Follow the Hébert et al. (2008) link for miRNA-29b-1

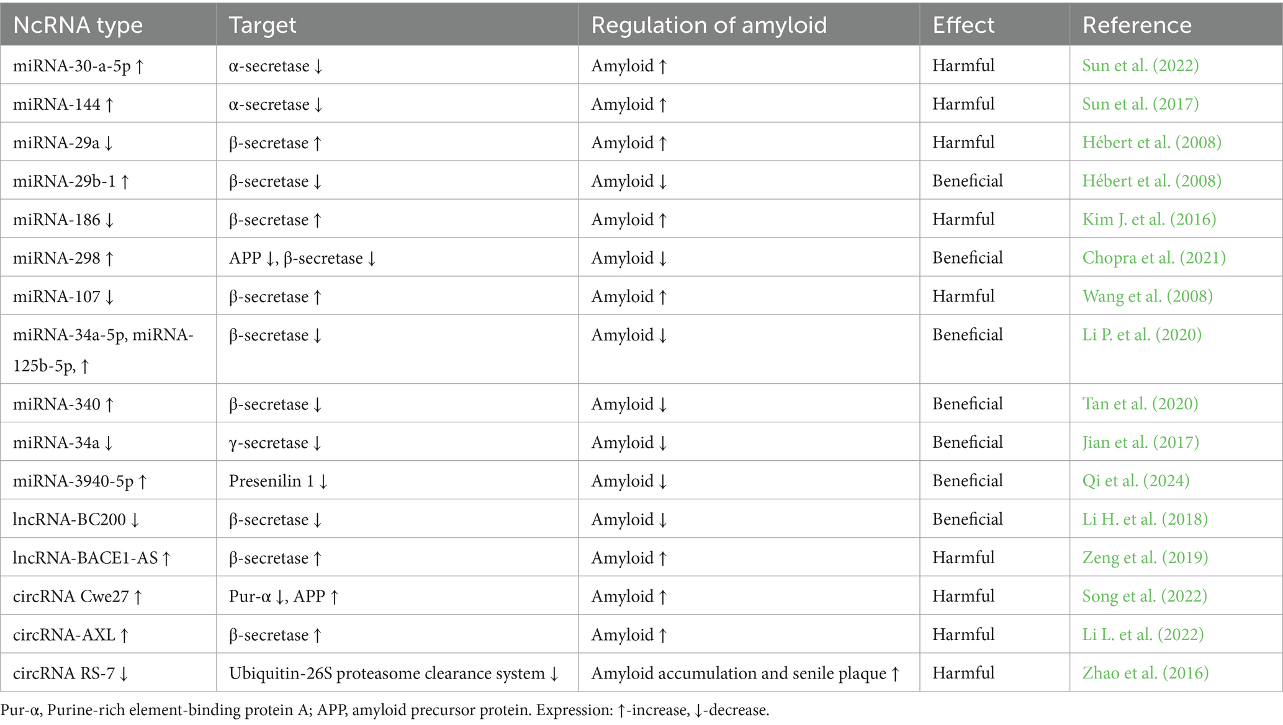tap(1151, 181)
